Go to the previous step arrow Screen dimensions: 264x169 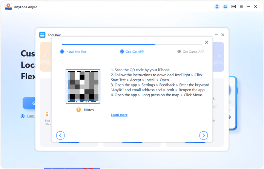pyautogui.click(x=60, y=135)
